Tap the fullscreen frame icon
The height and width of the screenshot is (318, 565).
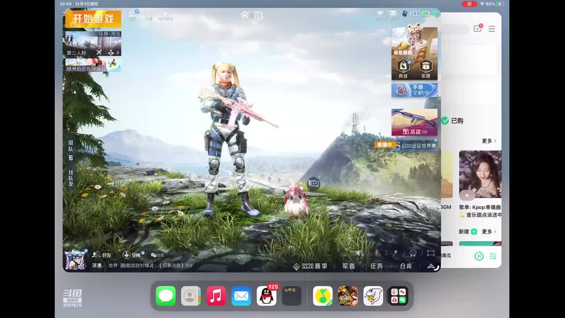(431, 253)
